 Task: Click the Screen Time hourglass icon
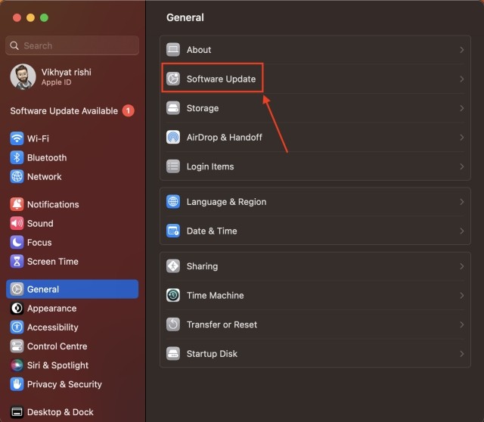(x=17, y=262)
